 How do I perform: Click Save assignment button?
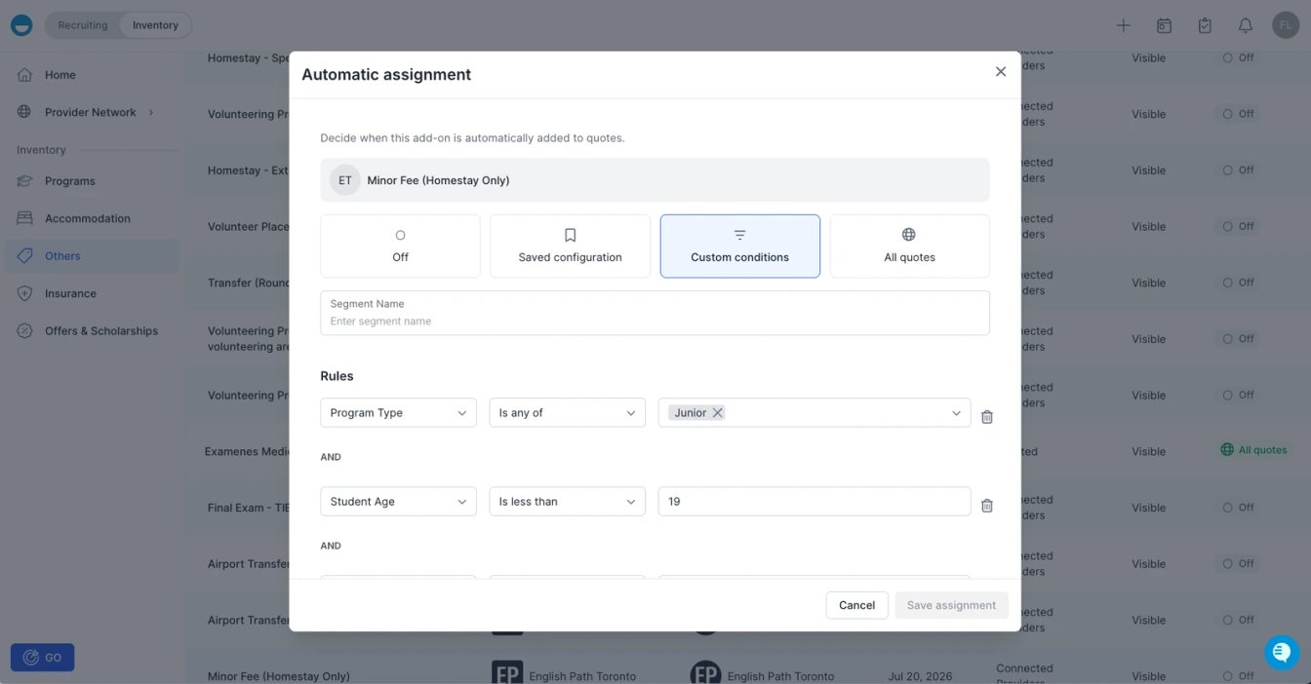click(x=951, y=605)
